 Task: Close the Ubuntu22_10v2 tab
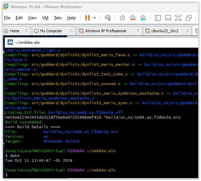188,31
